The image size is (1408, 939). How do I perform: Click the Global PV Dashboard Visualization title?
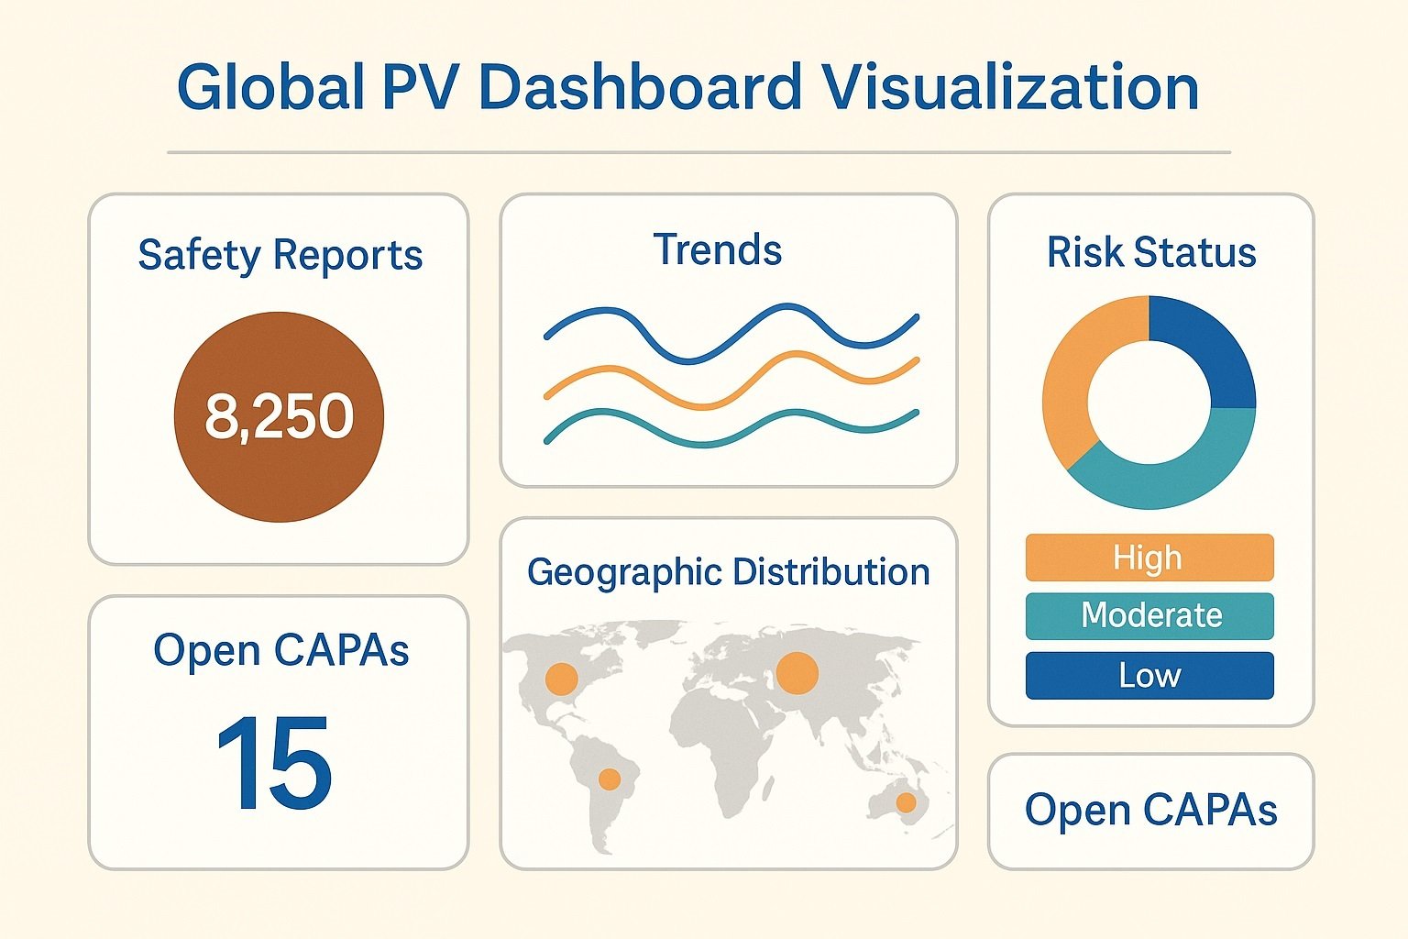pyautogui.click(x=687, y=88)
